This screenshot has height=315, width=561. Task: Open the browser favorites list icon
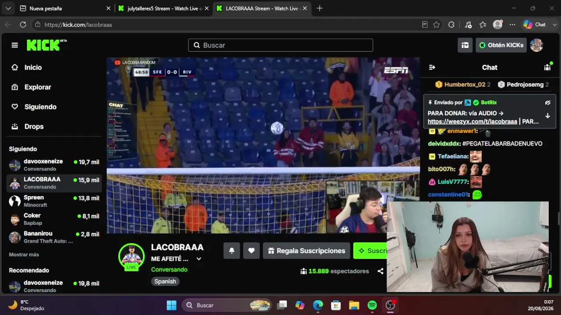point(483,24)
